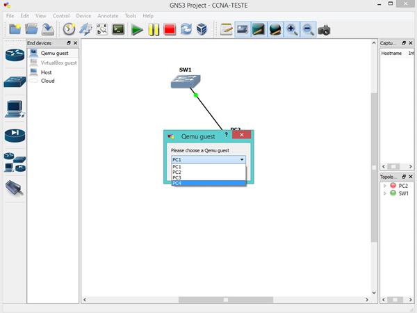The width and height of the screenshot is (417, 313).
Task: Select SW1 in the Topology summary
Action: pos(403,193)
